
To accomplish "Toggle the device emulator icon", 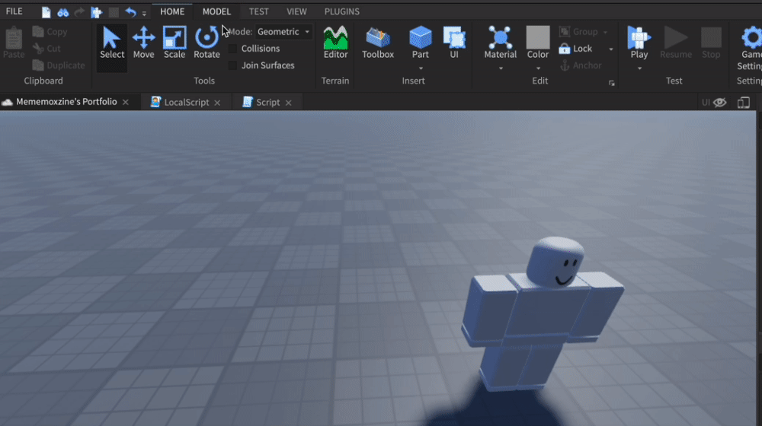I will point(744,103).
